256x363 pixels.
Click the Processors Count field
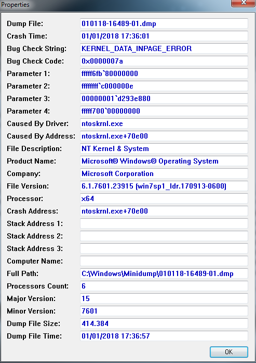click(164, 286)
